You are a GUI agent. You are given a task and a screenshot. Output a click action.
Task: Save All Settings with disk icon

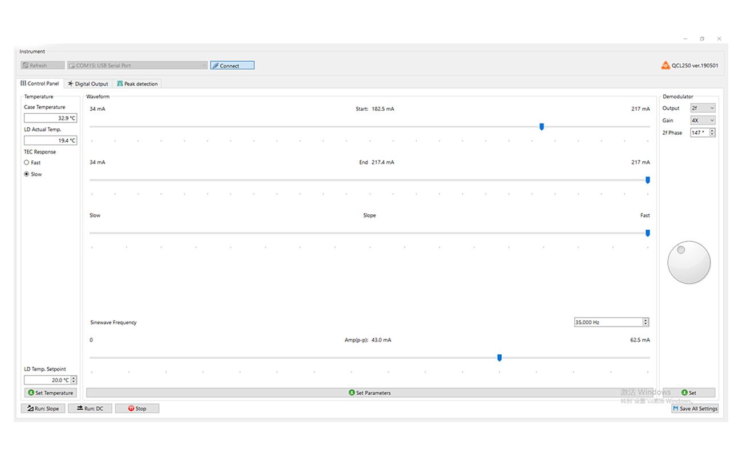(x=695, y=408)
